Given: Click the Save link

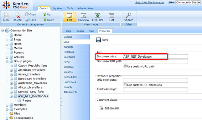Looking at the screenshot, I should (105, 40).
